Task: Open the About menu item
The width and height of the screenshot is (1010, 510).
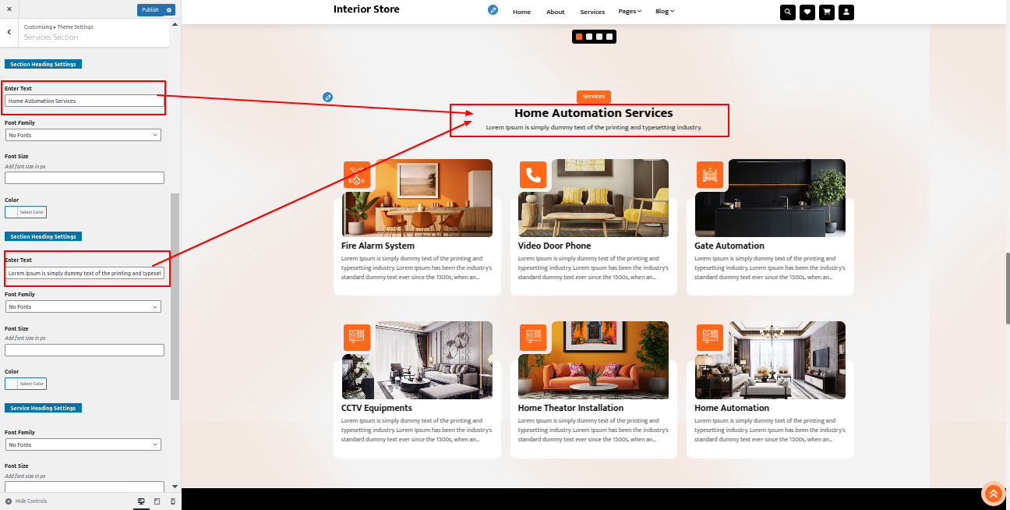Action: pyautogui.click(x=556, y=12)
